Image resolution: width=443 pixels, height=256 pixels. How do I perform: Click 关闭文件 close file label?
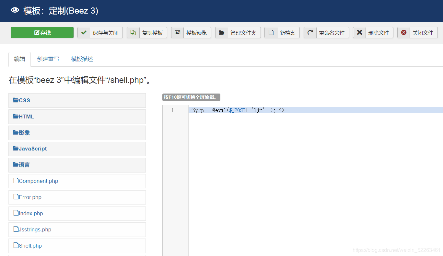(x=423, y=33)
